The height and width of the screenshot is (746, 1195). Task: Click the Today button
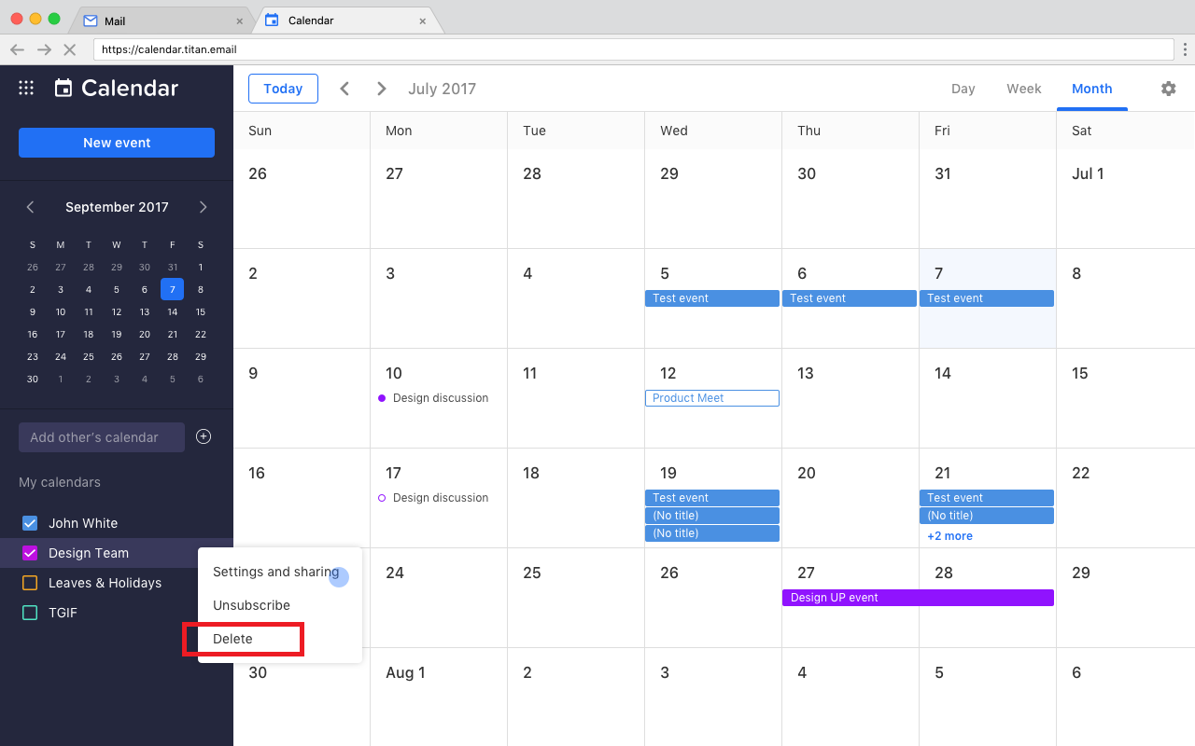pos(283,89)
